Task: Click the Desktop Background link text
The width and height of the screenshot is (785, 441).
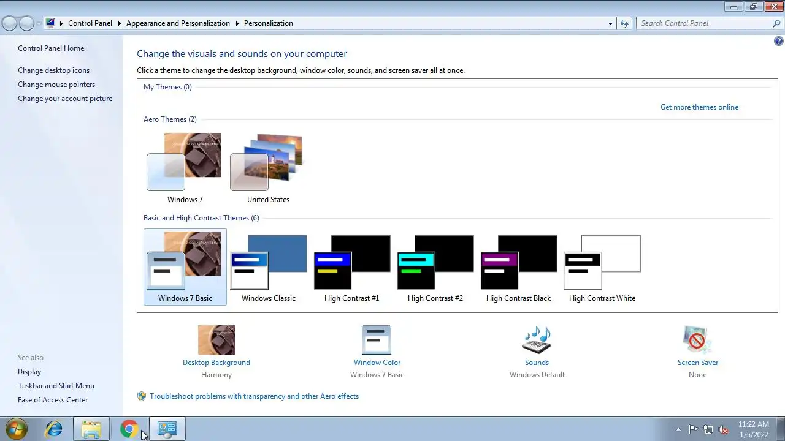Action: pos(216,363)
